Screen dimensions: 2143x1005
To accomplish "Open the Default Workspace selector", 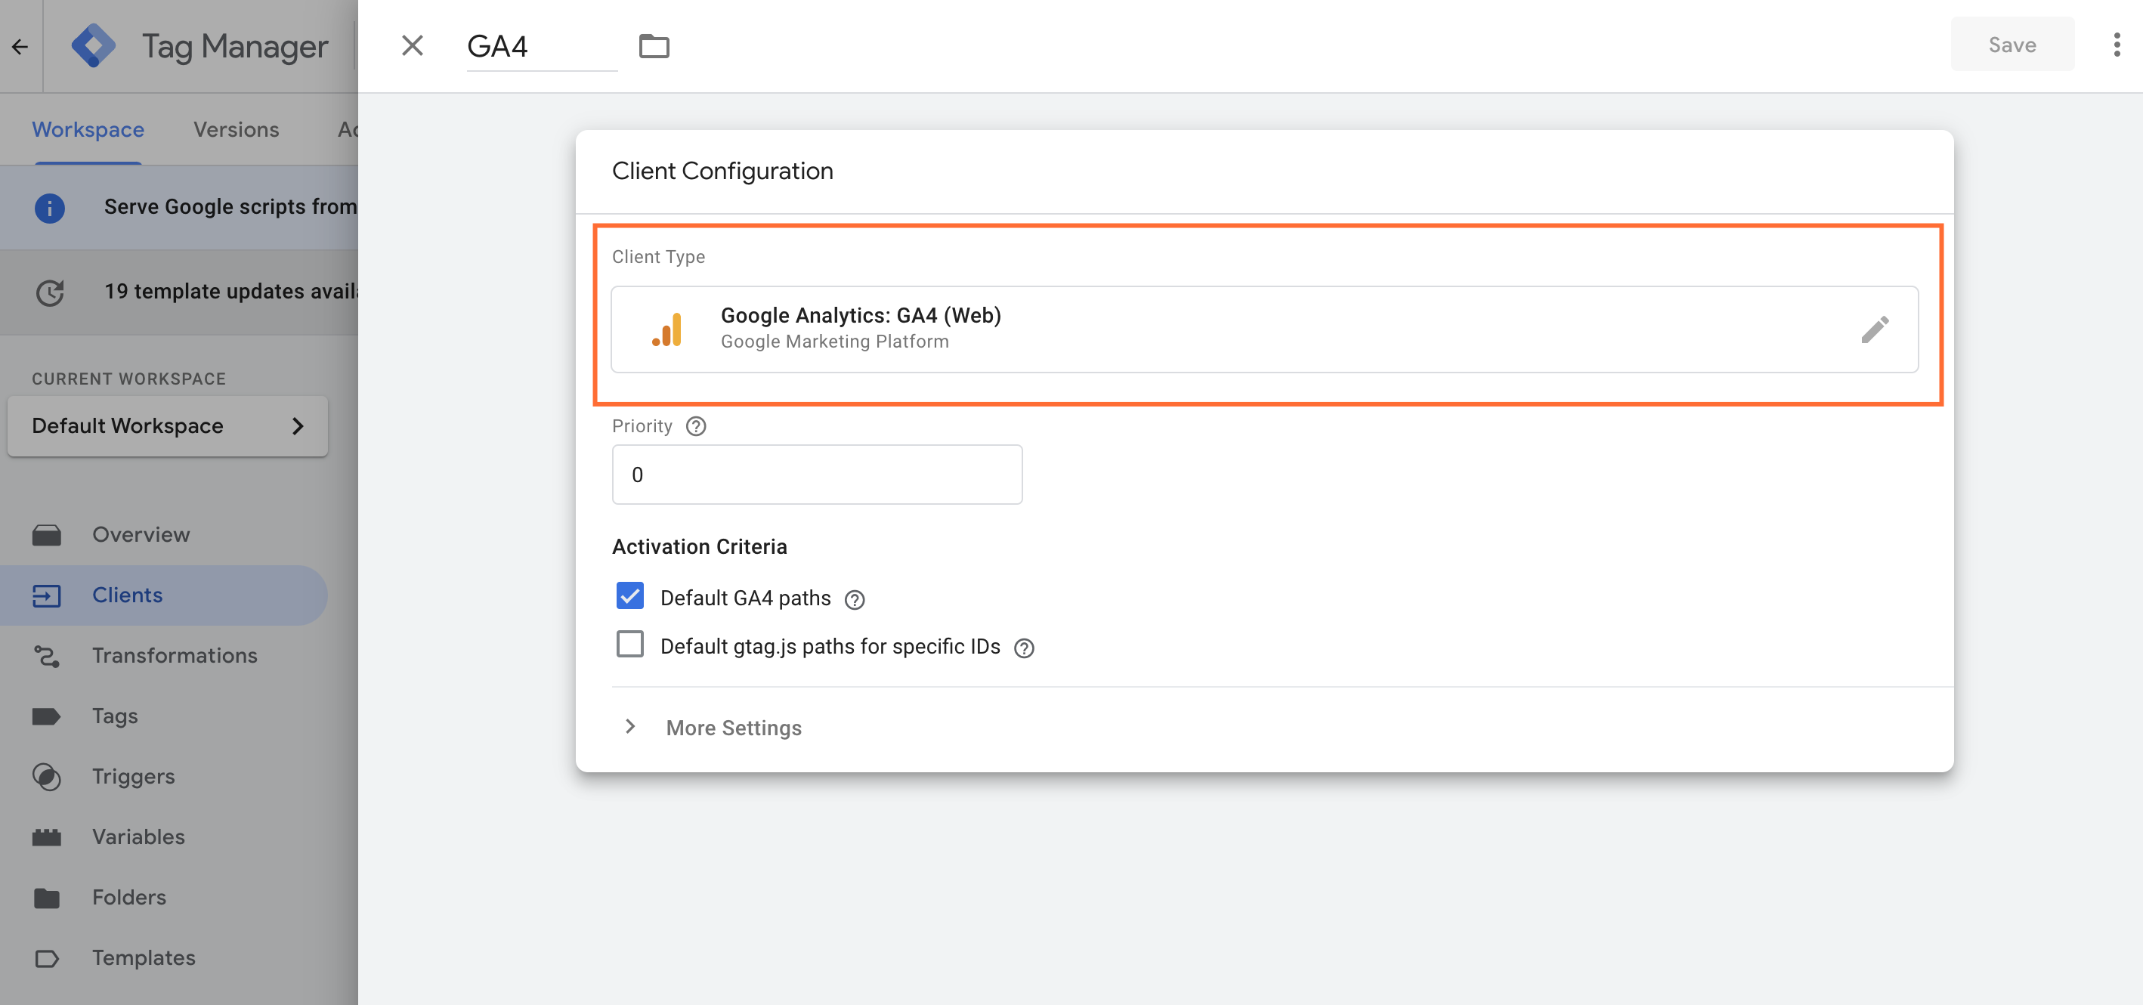I will tap(167, 426).
